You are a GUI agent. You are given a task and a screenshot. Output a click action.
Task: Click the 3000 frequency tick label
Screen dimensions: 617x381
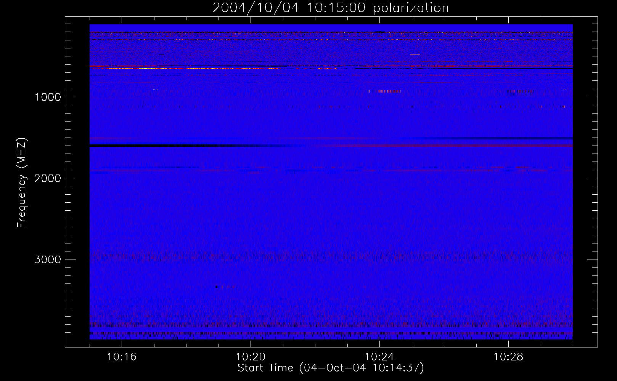[x=48, y=259]
